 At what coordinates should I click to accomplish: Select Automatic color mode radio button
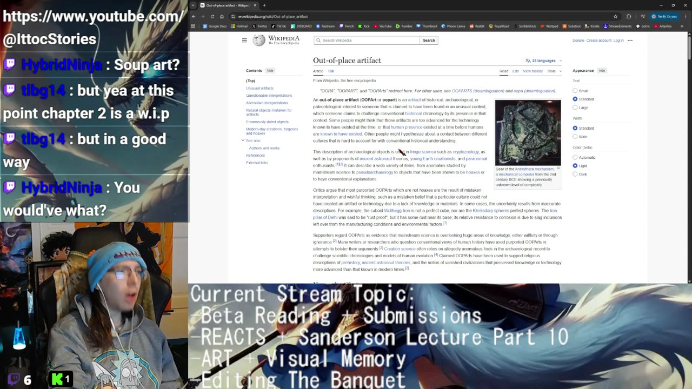pyautogui.click(x=575, y=157)
